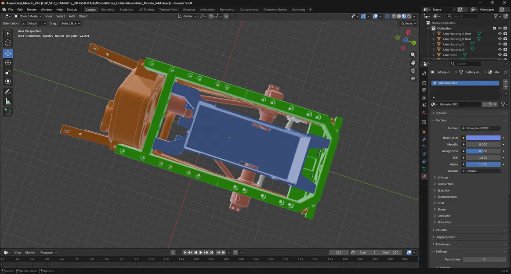The height and width of the screenshot is (274, 511).
Task: Switch to Material Preview viewport shading
Action: point(404,16)
